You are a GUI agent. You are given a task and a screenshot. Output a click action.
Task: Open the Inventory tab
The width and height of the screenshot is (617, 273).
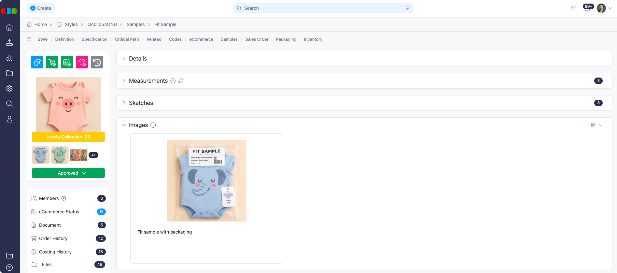coord(313,39)
